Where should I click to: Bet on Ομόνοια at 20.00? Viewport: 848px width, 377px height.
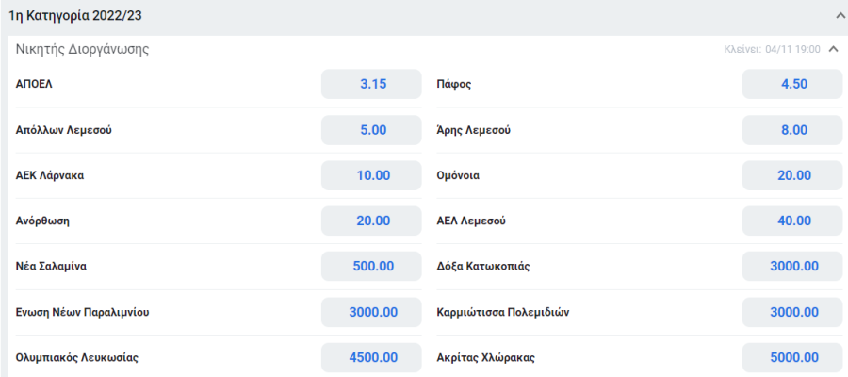pos(792,175)
